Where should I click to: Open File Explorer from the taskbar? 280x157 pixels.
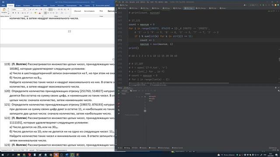[x=18, y=155]
